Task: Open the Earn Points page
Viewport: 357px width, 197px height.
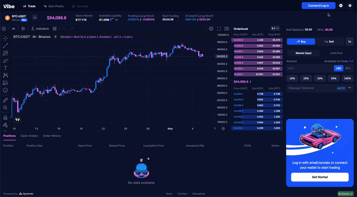Action: (x=54, y=6)
